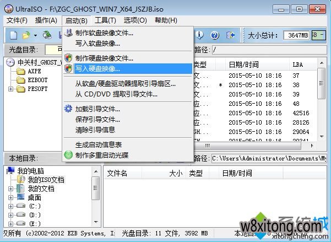This screenshot has height=242, width=331.
Task: Expand the PESOFT folder node
Action: pyautogui.click(x=10, y=89)
